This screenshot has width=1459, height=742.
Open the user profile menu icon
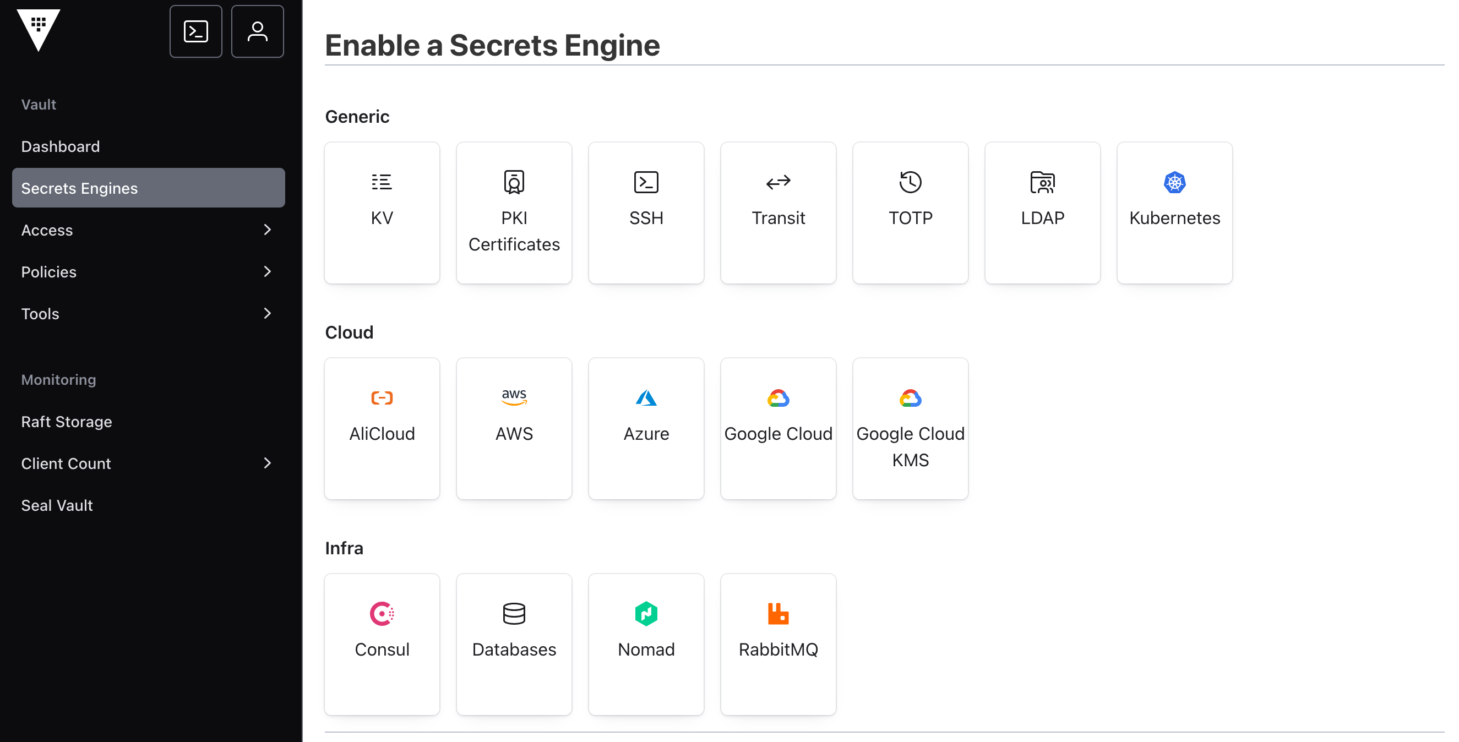(x=257, y=31)
